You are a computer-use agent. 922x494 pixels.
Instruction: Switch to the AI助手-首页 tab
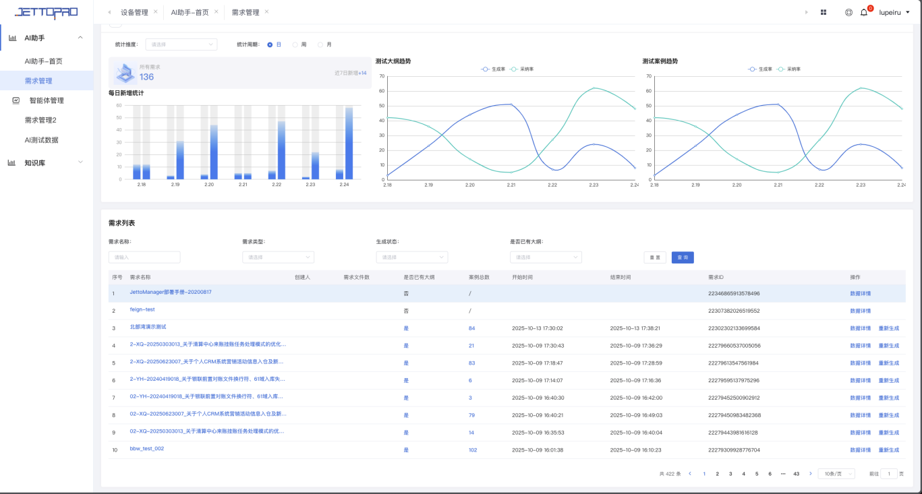tap(190, 12)
